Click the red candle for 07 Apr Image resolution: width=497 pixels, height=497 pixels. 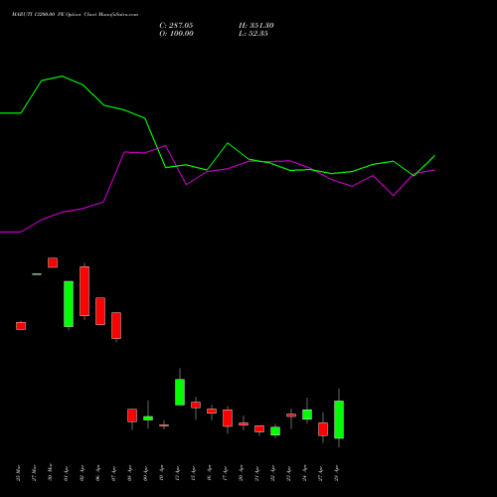pos(116,325)
